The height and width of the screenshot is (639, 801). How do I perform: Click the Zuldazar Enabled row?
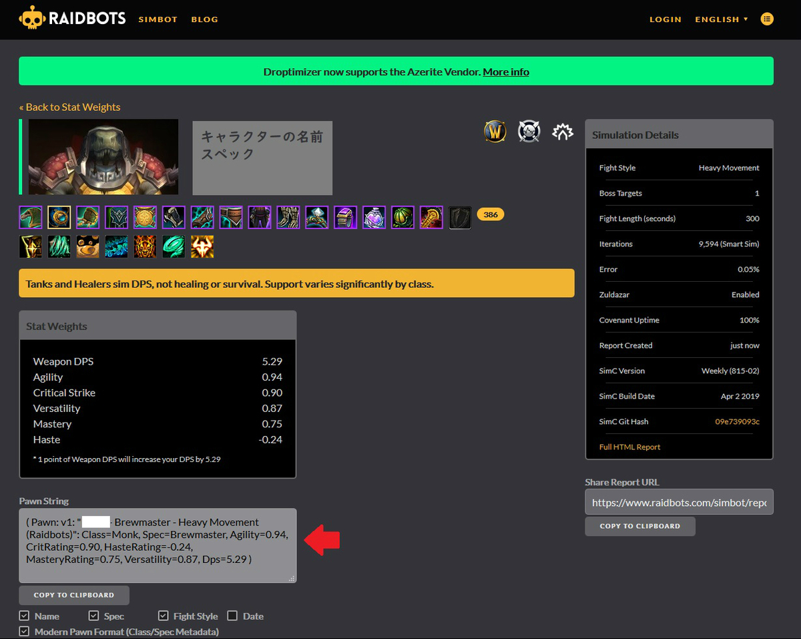680,294
